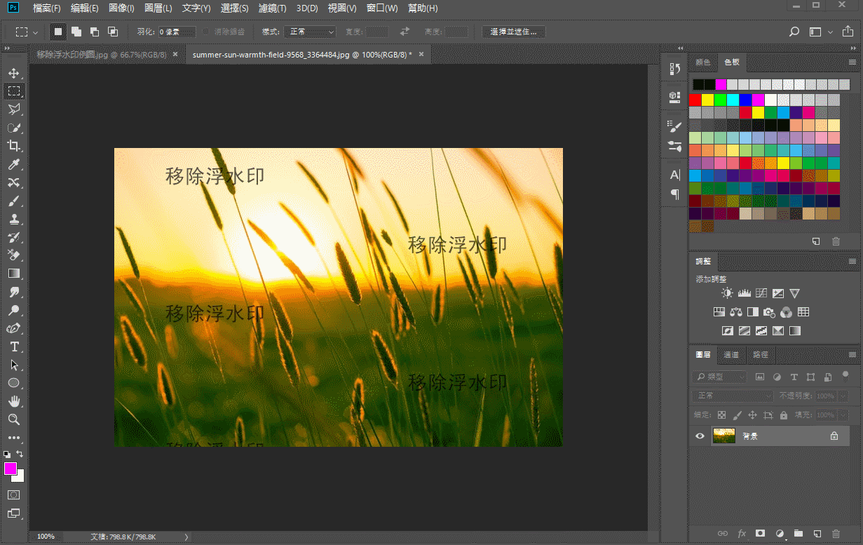Toggle Quick Mask mode
This screenshot has width=863, height=545.
(x=13, y=494)
